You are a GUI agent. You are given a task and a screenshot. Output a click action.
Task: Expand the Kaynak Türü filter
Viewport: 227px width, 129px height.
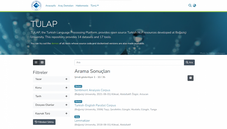coord(66,114)
